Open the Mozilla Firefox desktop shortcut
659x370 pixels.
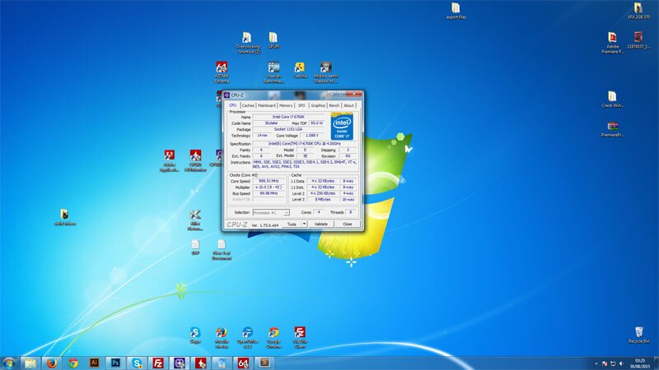click(x=222, y=338)
